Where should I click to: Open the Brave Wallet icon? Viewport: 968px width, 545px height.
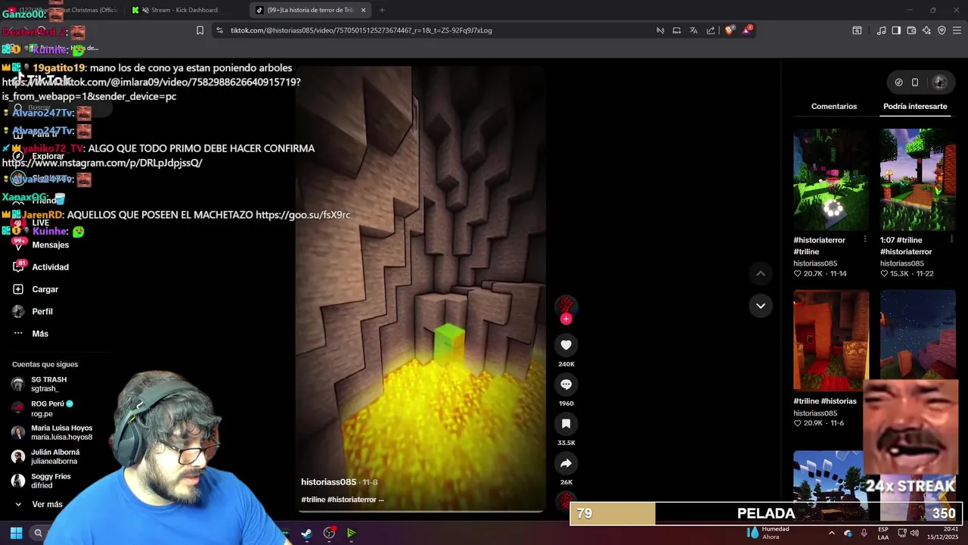pyautogui.click(x=911, y=30)
